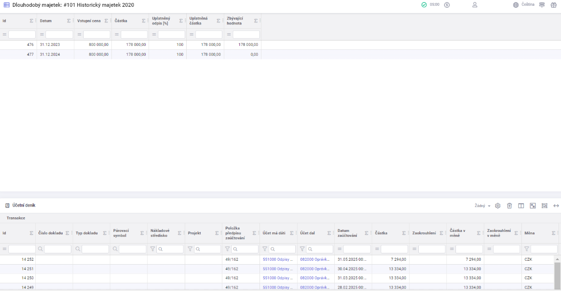Open 082000 Oprávk... link in row 14 250
This screenshot has width=561, height=291.
315,278
